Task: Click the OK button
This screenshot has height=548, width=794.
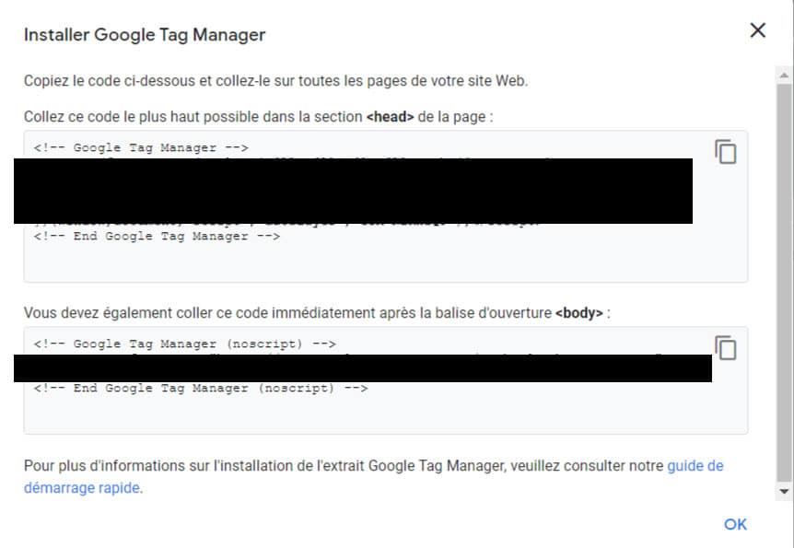Action: (735, 524)
